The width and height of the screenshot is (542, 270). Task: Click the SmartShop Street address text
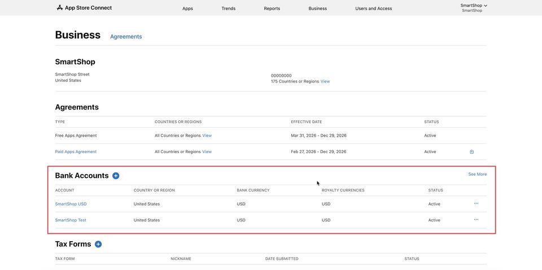[72, 75]
